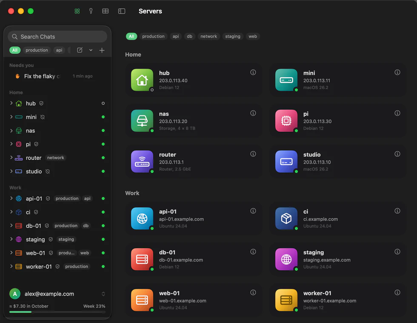
Task: Click the '≈ $7.30 in October' text
Action: click(29, 306)
